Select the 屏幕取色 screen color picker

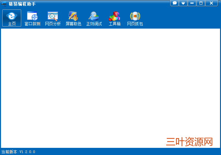(x=73, y=16)
